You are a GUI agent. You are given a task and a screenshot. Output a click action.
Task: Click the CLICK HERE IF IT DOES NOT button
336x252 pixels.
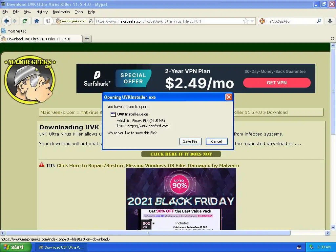[x=181, y=154]
